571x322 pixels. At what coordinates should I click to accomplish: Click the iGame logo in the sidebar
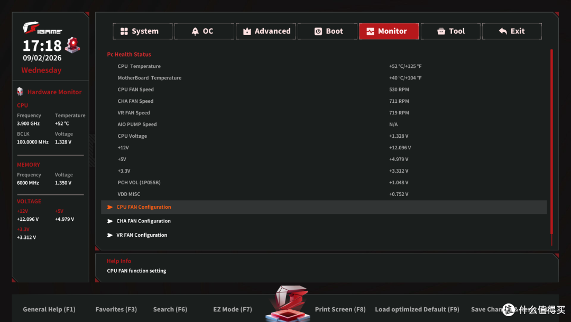coord(42,28)
